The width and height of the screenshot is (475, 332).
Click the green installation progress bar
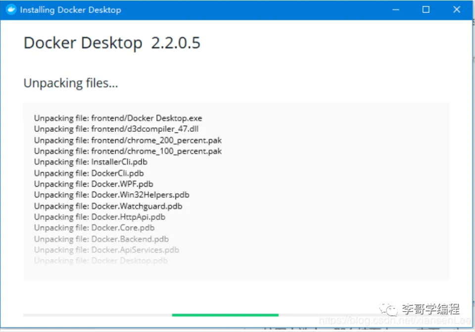225,315
